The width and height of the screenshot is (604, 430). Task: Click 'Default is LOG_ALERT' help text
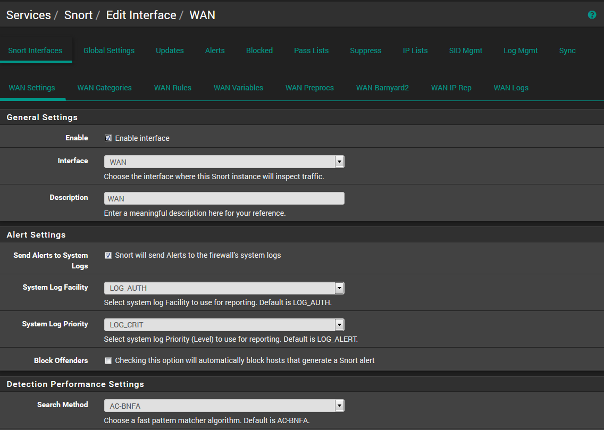pyautogui.click(x=321, y=339)
